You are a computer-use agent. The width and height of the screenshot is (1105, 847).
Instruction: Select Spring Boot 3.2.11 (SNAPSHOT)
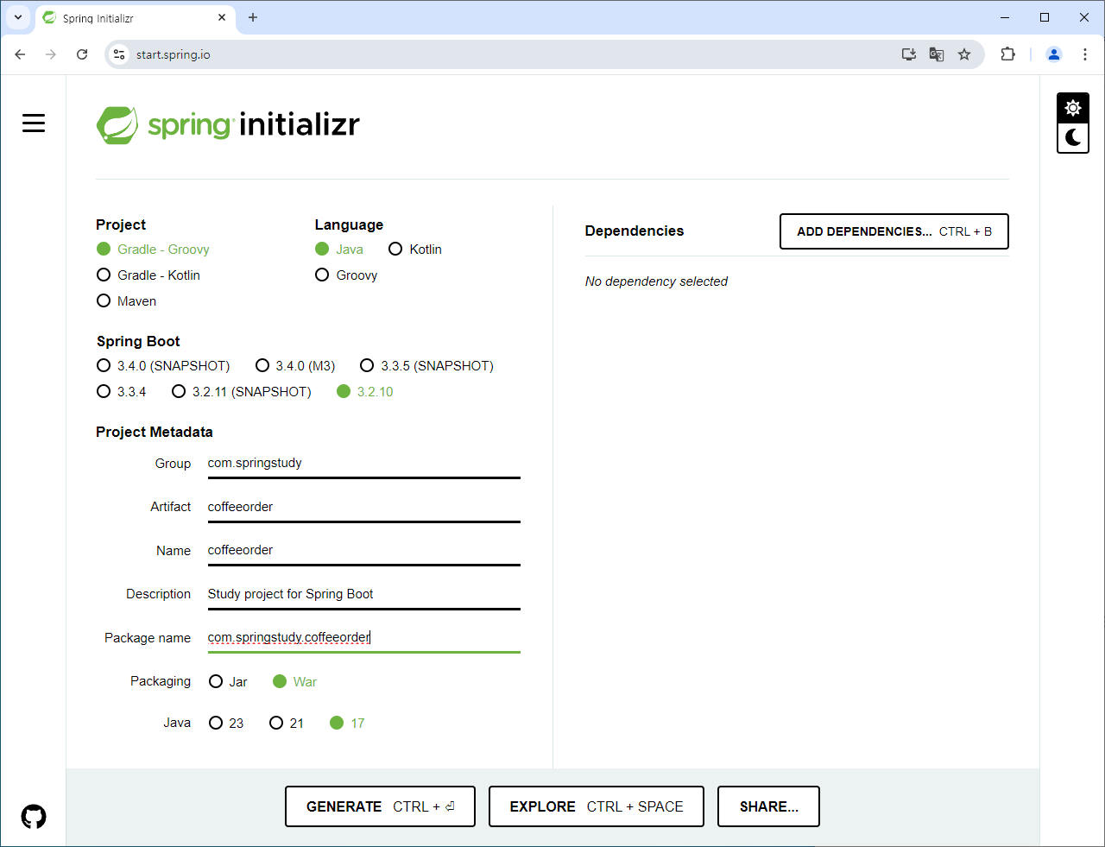[242, 391]
